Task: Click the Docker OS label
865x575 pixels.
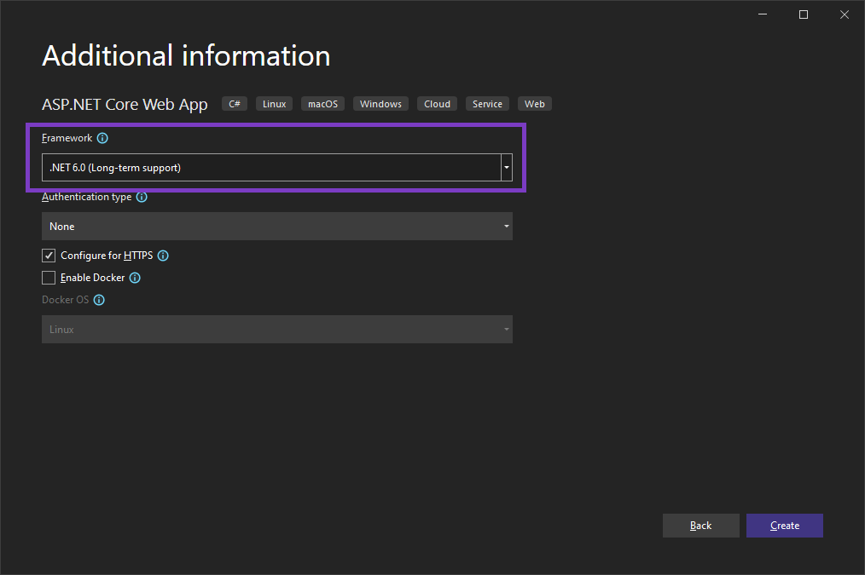Action: tap(65, 300)
